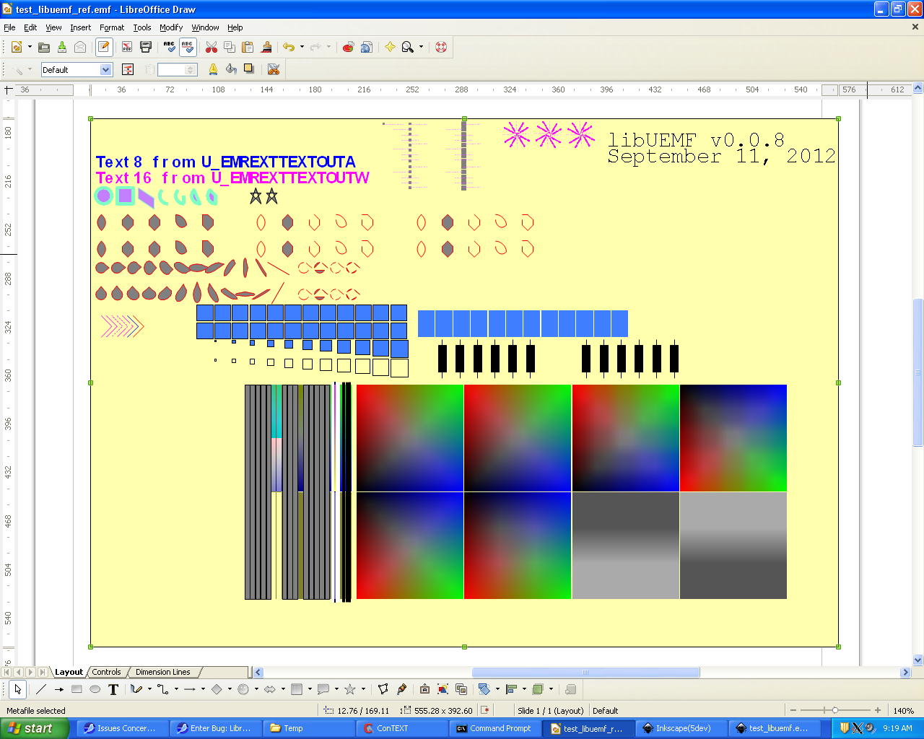Toggle Edit File mode button
Image resolution: width=924 pixels, height=739 pixels.
point(104,47)
